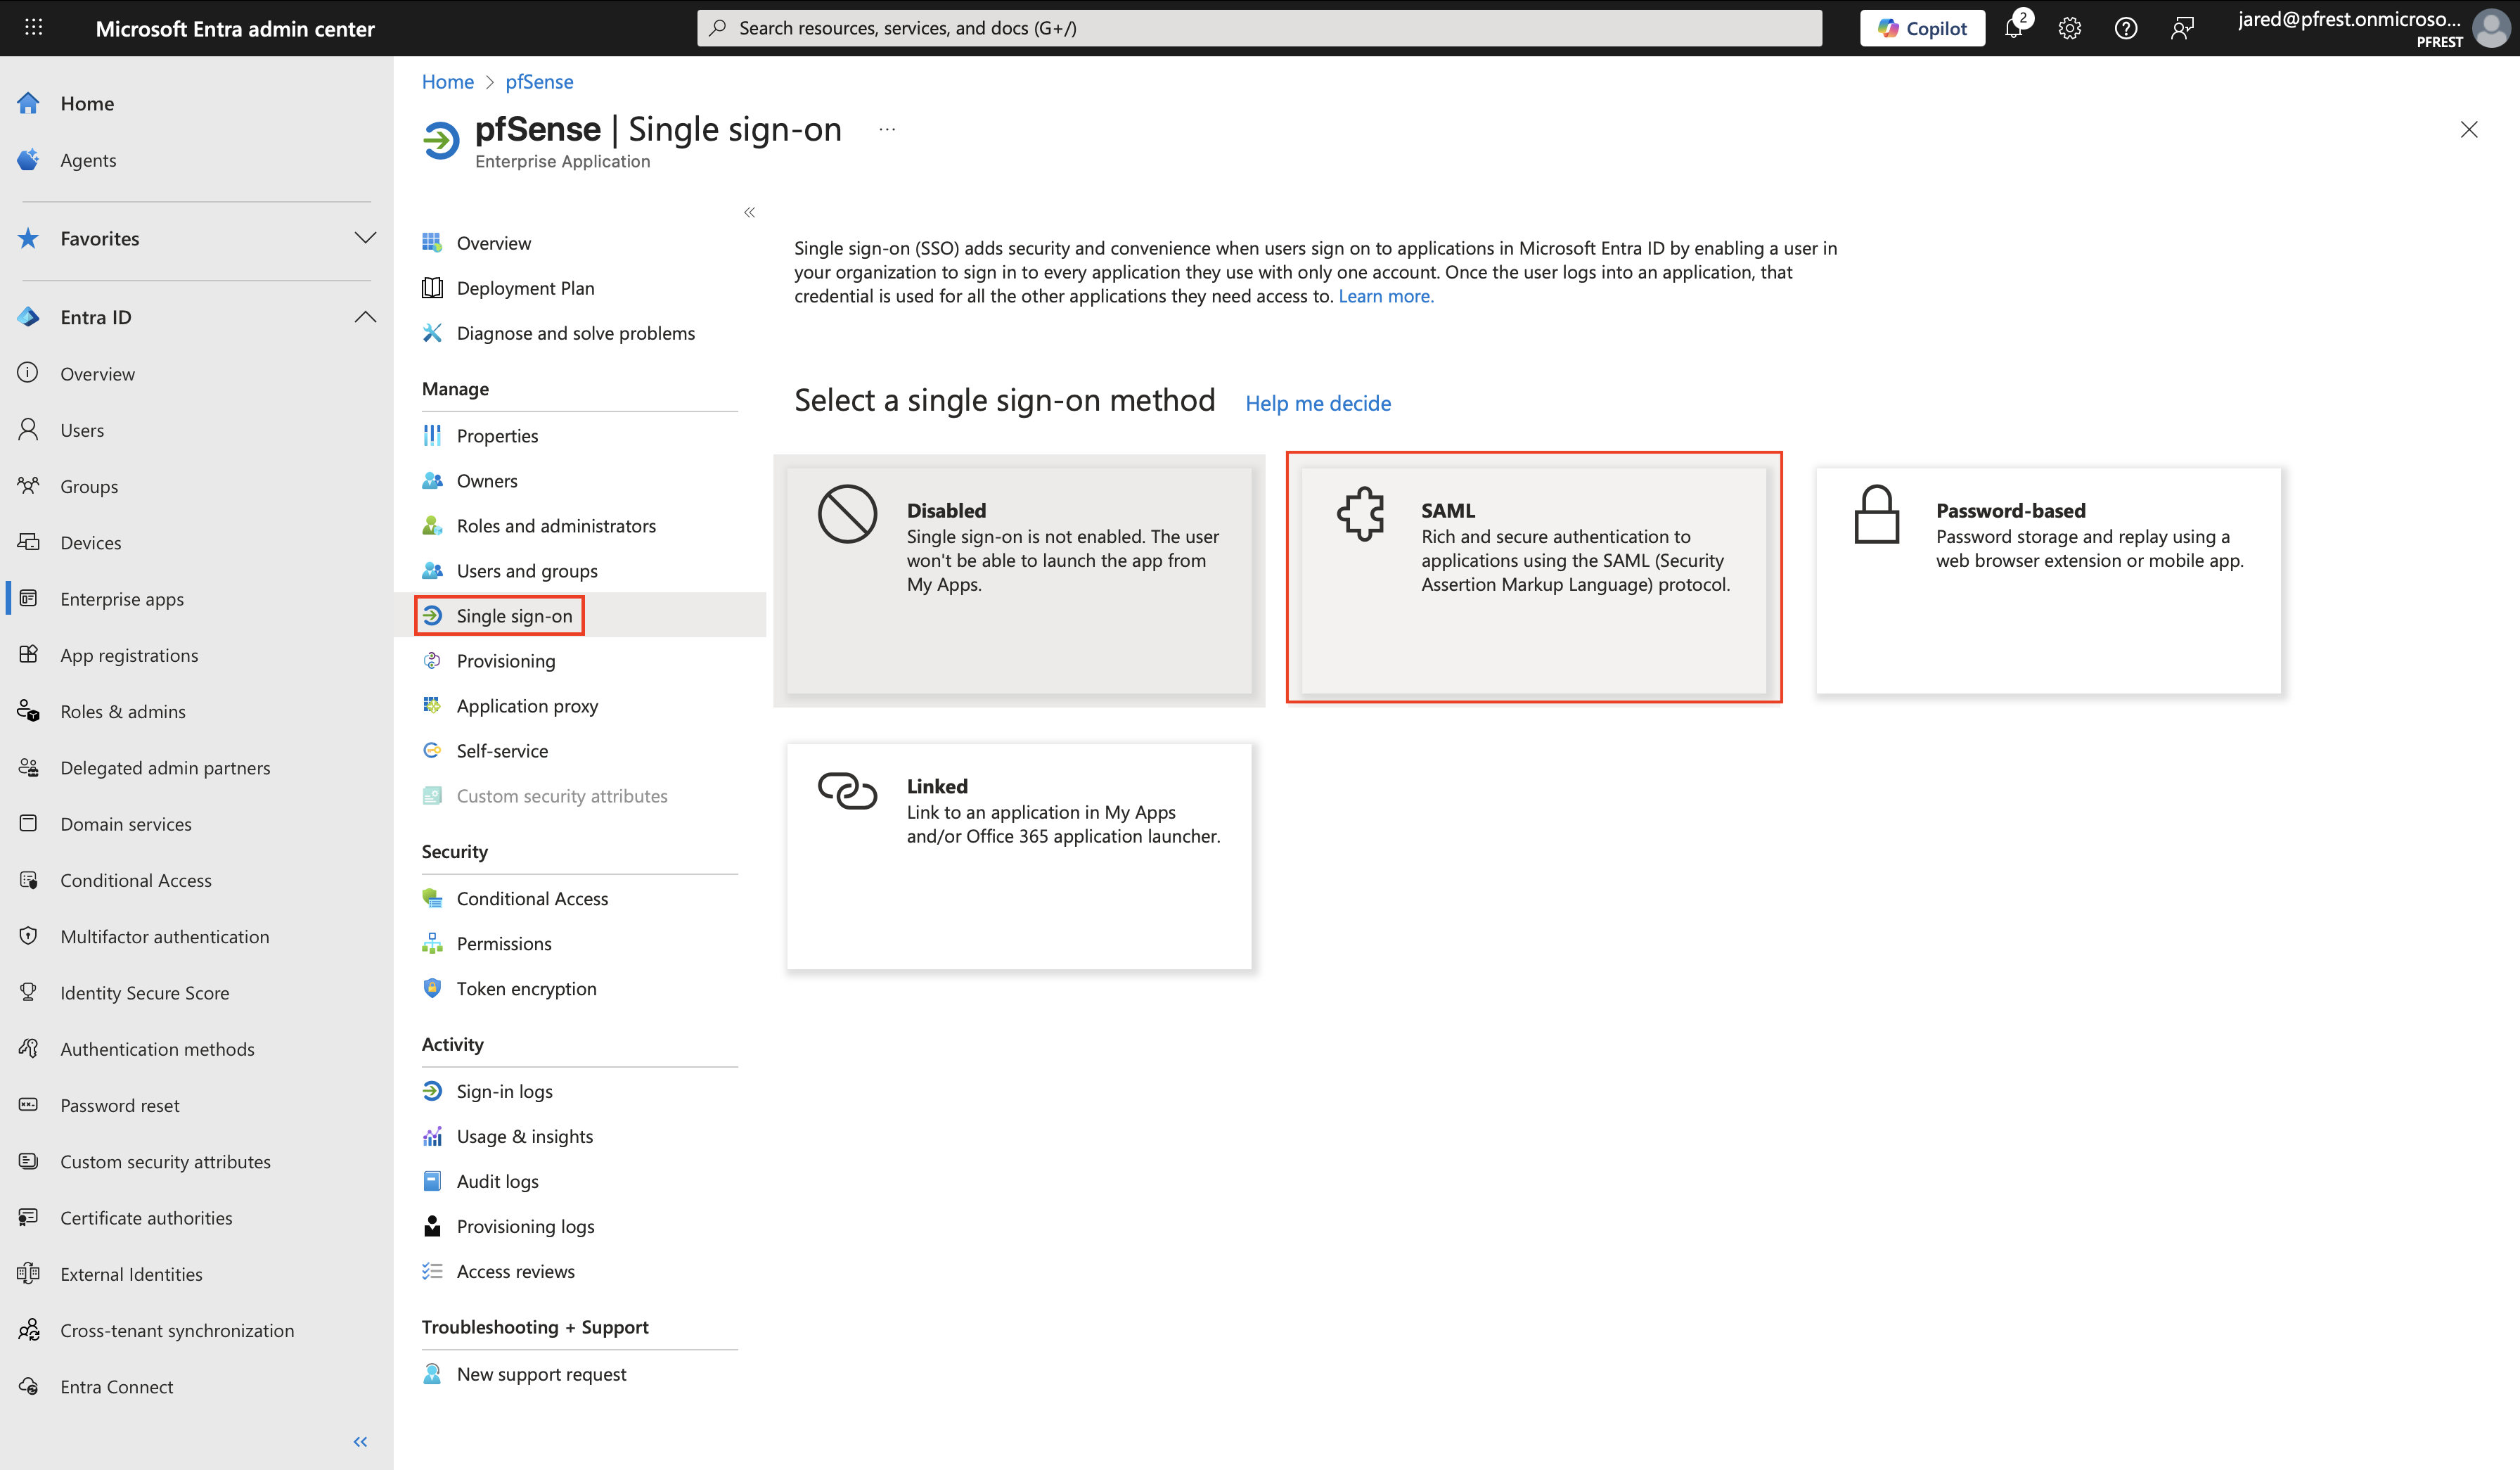Open Token encryption settings
The width and height of the screenshot is (2520, 1470).
(x=525, y=988)
